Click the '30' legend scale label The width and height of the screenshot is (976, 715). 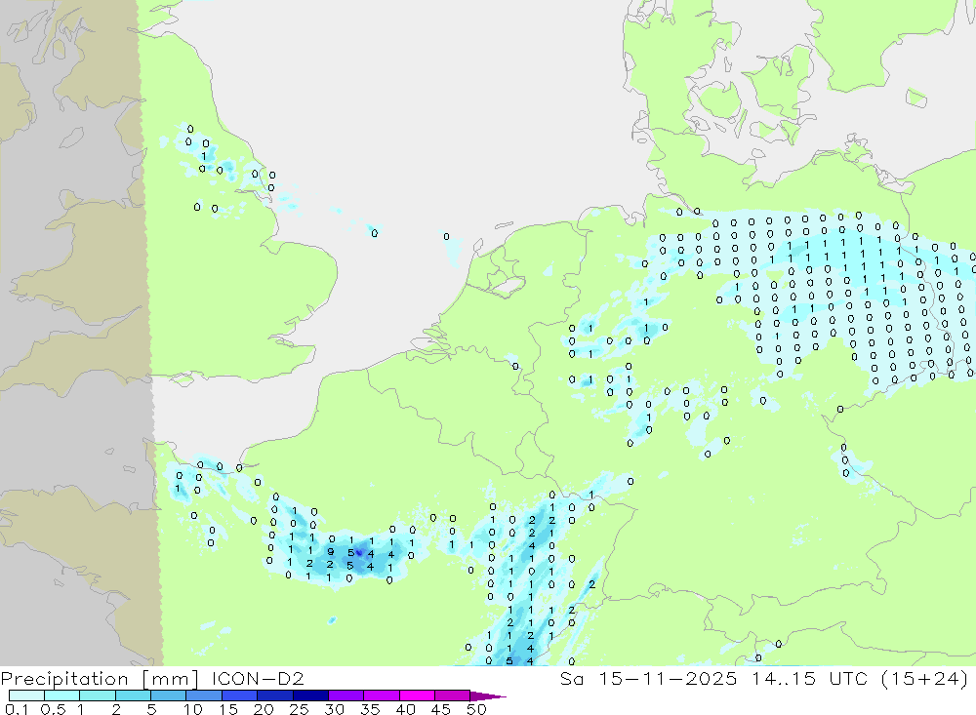(334, 709)
